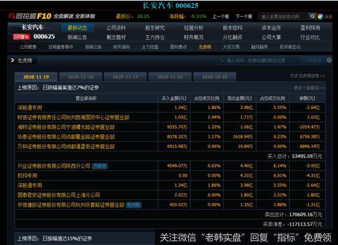Open the 新闻公告 main menu item

point(77,37)
